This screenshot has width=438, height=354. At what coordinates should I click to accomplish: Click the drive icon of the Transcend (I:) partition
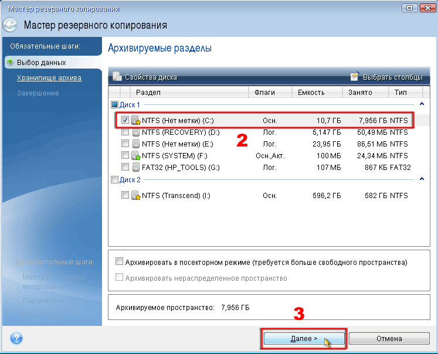(136, 195)
